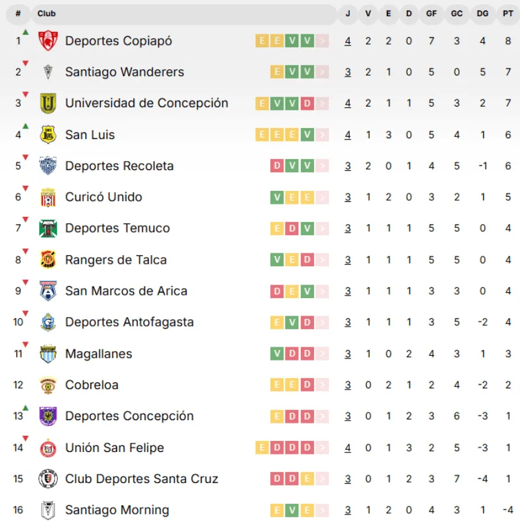Click matches played number for Universidad de Concepción
The image size is (520, 526).
[348, 103]
